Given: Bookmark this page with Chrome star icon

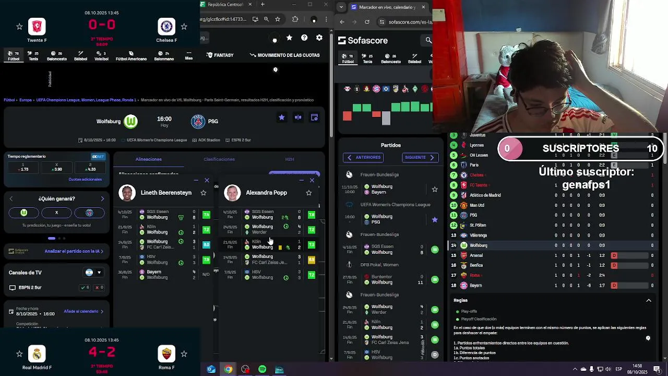Looking at the screenshot, I should pyautogui.click(x=278, y=19).
